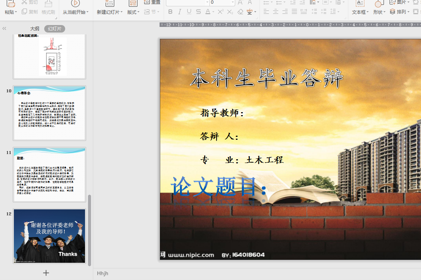Toggle Italic formatting

coord(180,12)
